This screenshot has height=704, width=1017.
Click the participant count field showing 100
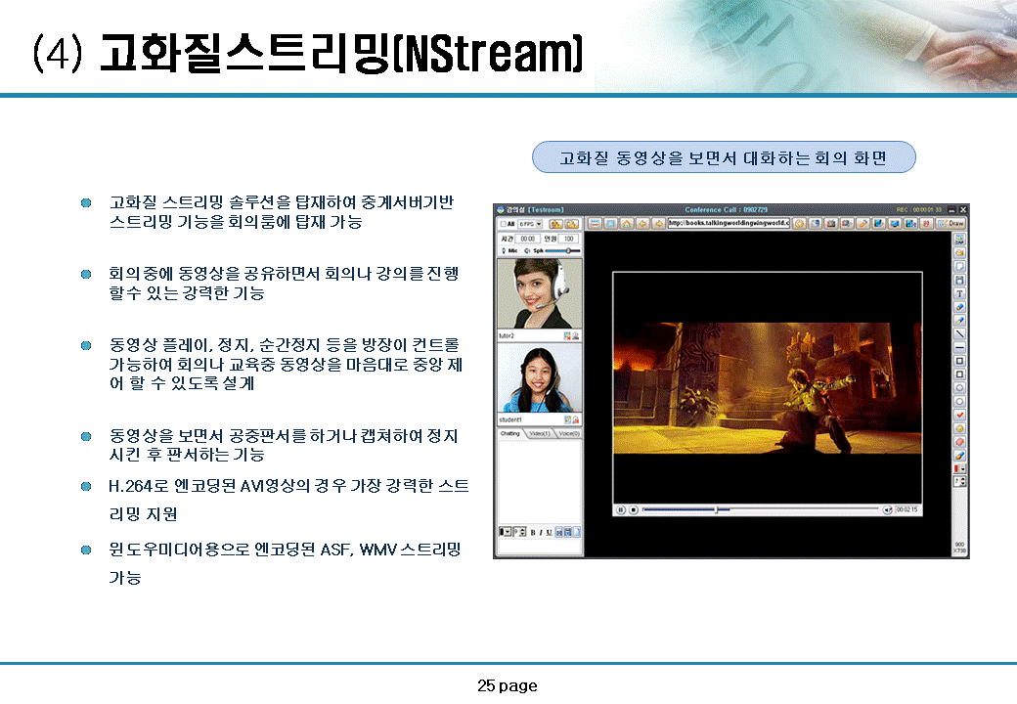568,240
